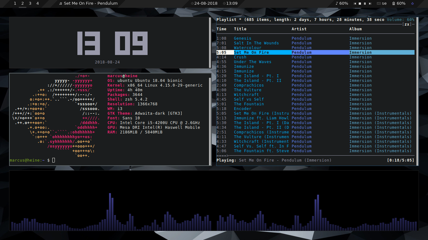Select The Island - Pt. I track

click(315, 76)
